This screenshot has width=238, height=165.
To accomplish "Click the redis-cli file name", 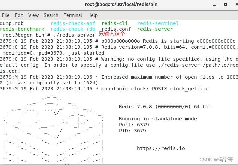I will click(115, 23).
